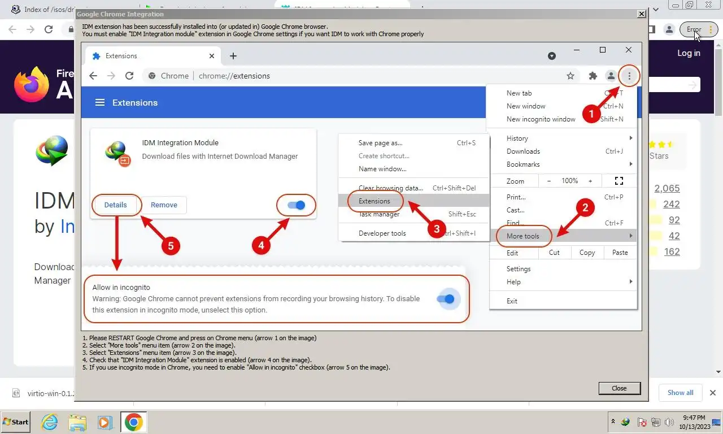Toggle the Allow in incognito switch
The image size is (723, 434).
coord(446,299)
